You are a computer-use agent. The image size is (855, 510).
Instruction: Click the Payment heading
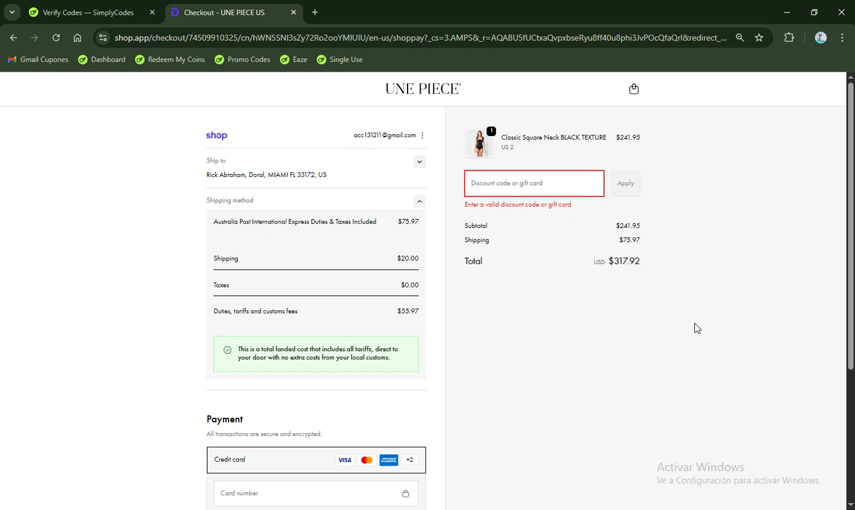[x=225, y=419]
